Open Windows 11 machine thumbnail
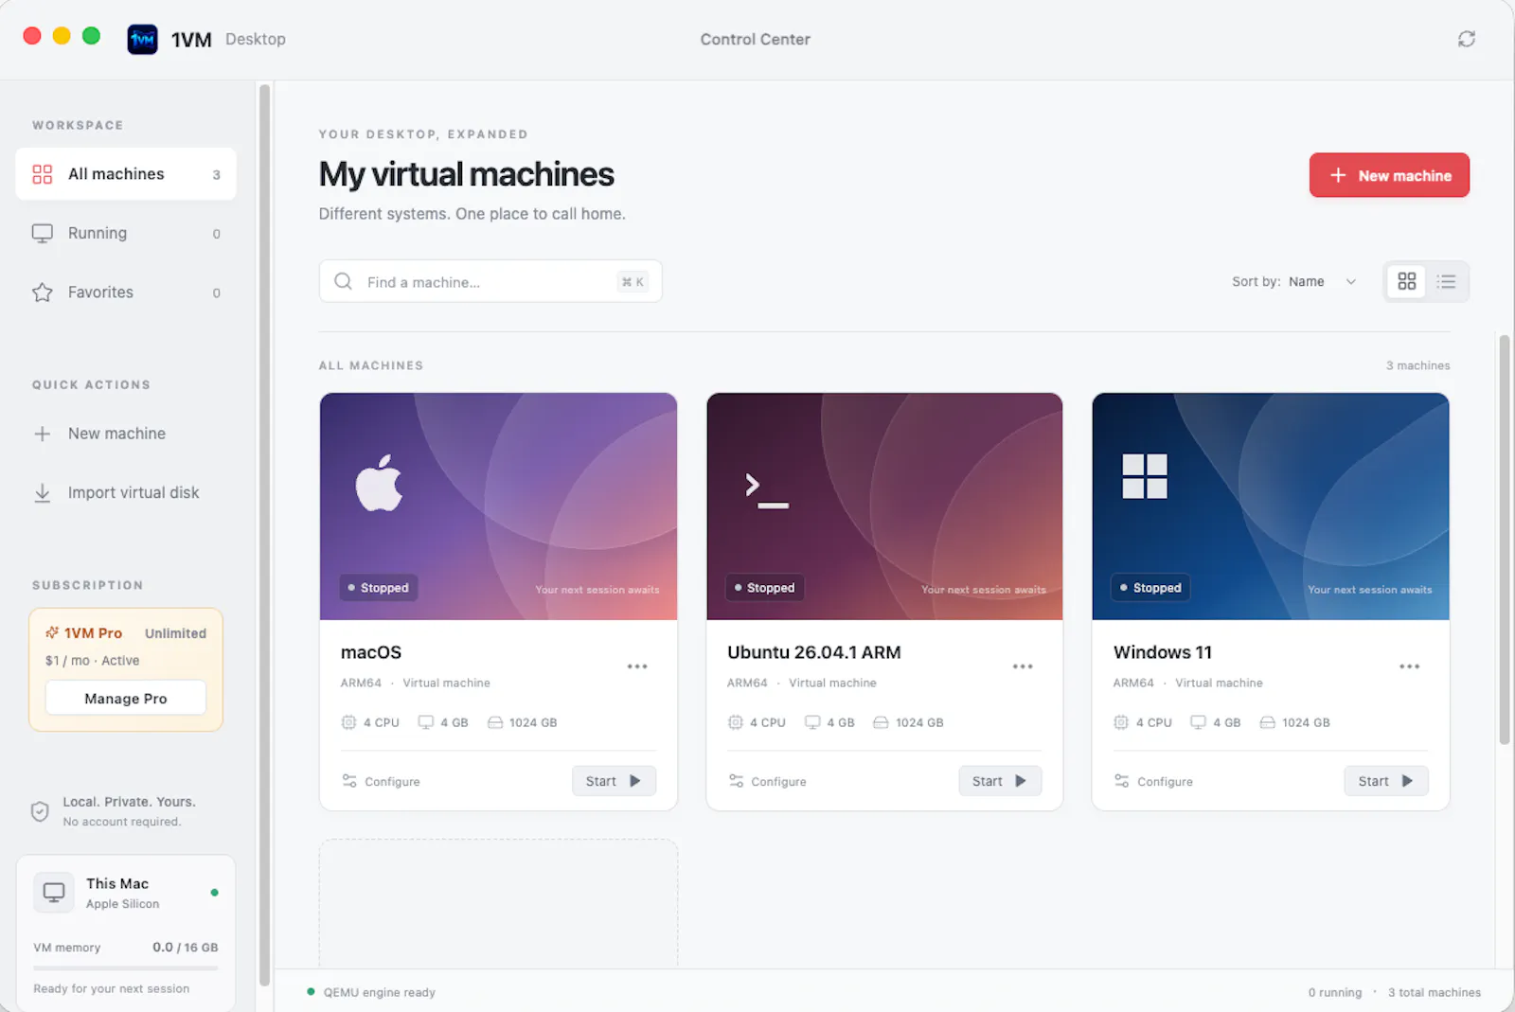Viewport: 1515px width, 1012px height. [x=1271, y=506]
